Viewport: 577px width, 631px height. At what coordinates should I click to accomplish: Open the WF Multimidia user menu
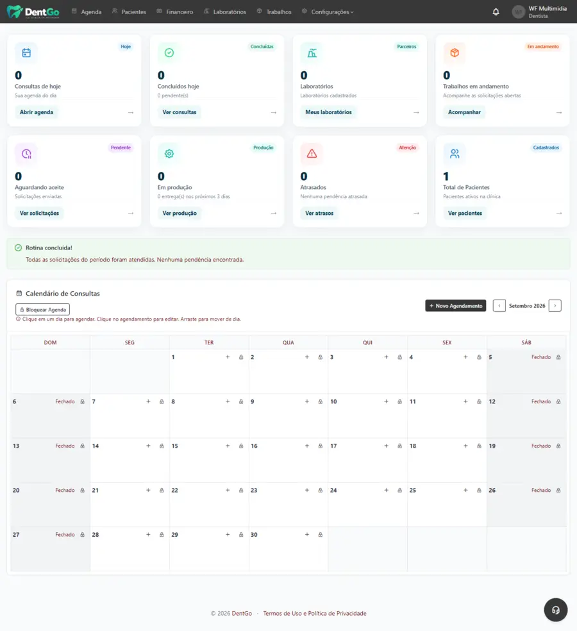pos(539,12)
